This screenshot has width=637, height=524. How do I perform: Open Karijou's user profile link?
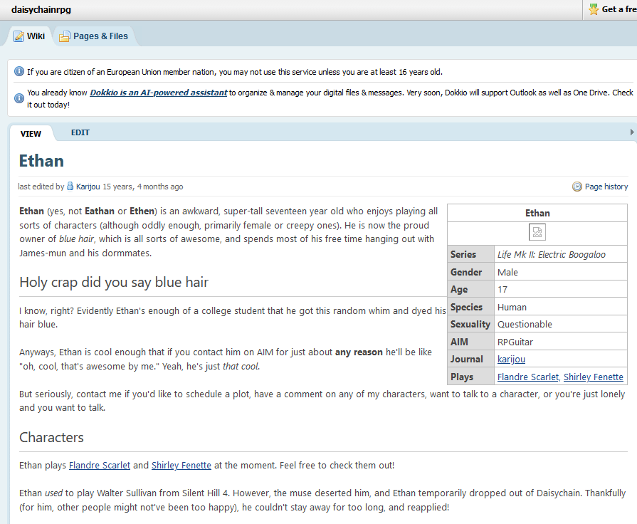88,187
